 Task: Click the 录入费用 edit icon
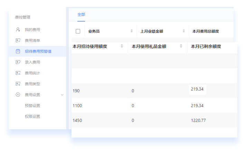[x=18, y=62]
